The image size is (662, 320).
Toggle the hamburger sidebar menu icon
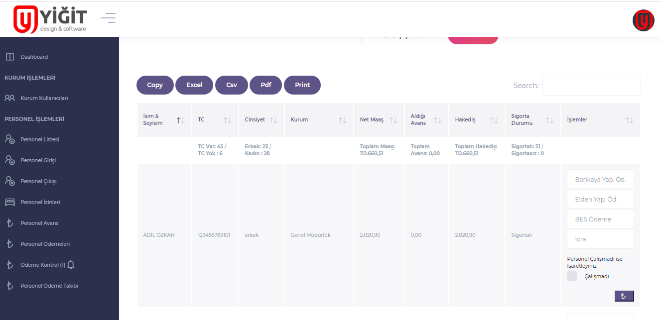coord(108,18)
